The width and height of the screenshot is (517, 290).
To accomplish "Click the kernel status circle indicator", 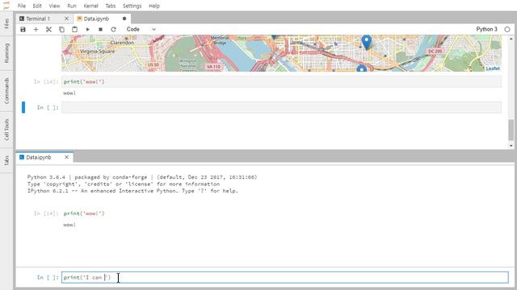I will [507, 29].
